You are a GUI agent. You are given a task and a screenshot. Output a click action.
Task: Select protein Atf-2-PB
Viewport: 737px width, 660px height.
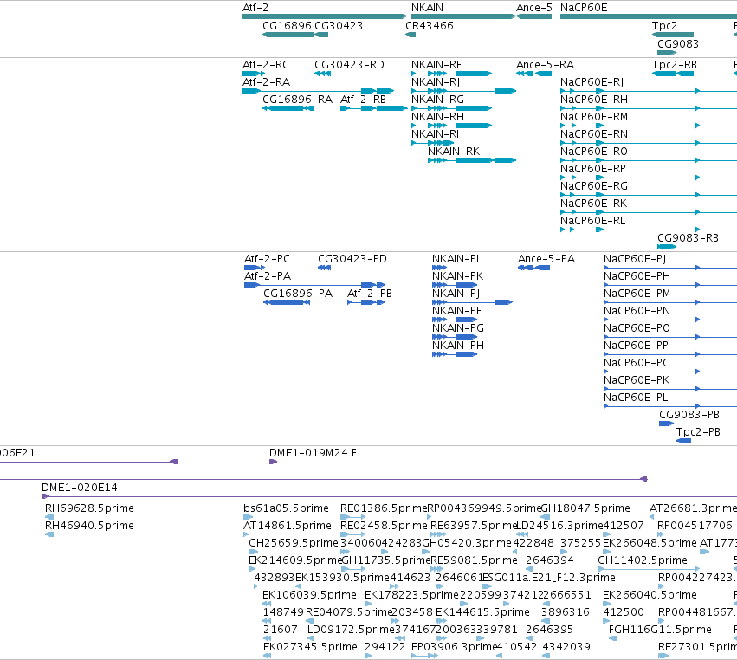coord(366,302)
